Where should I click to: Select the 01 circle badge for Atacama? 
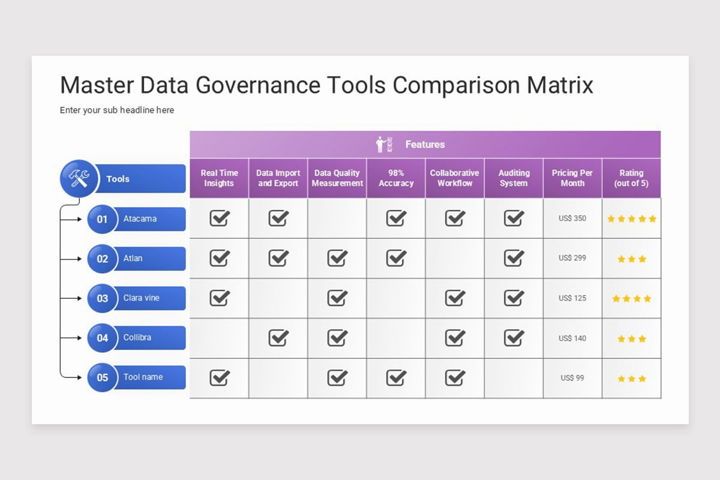point(103,219)
